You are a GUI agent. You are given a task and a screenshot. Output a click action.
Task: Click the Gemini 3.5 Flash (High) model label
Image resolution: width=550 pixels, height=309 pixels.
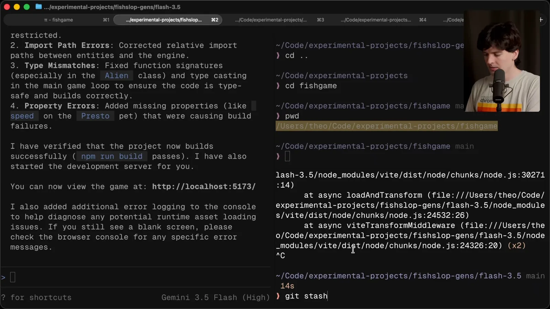[x=216, y=297]
